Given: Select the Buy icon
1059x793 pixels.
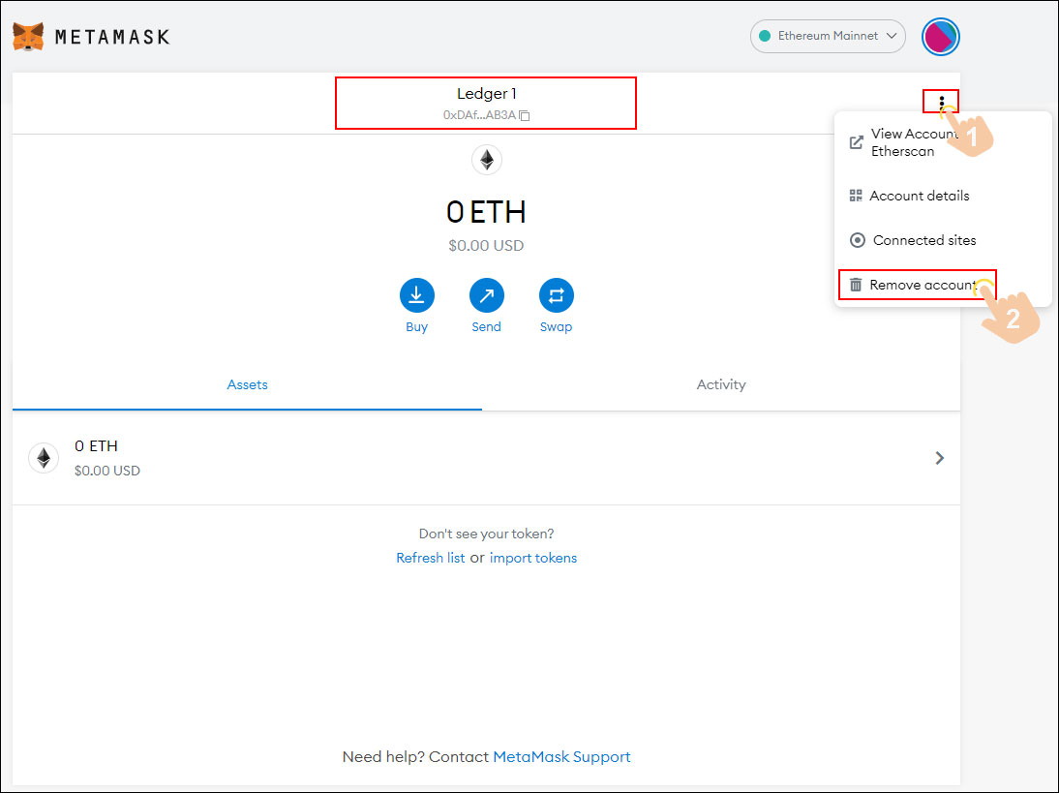Looking at the screenshot, I should pos(416,294).
